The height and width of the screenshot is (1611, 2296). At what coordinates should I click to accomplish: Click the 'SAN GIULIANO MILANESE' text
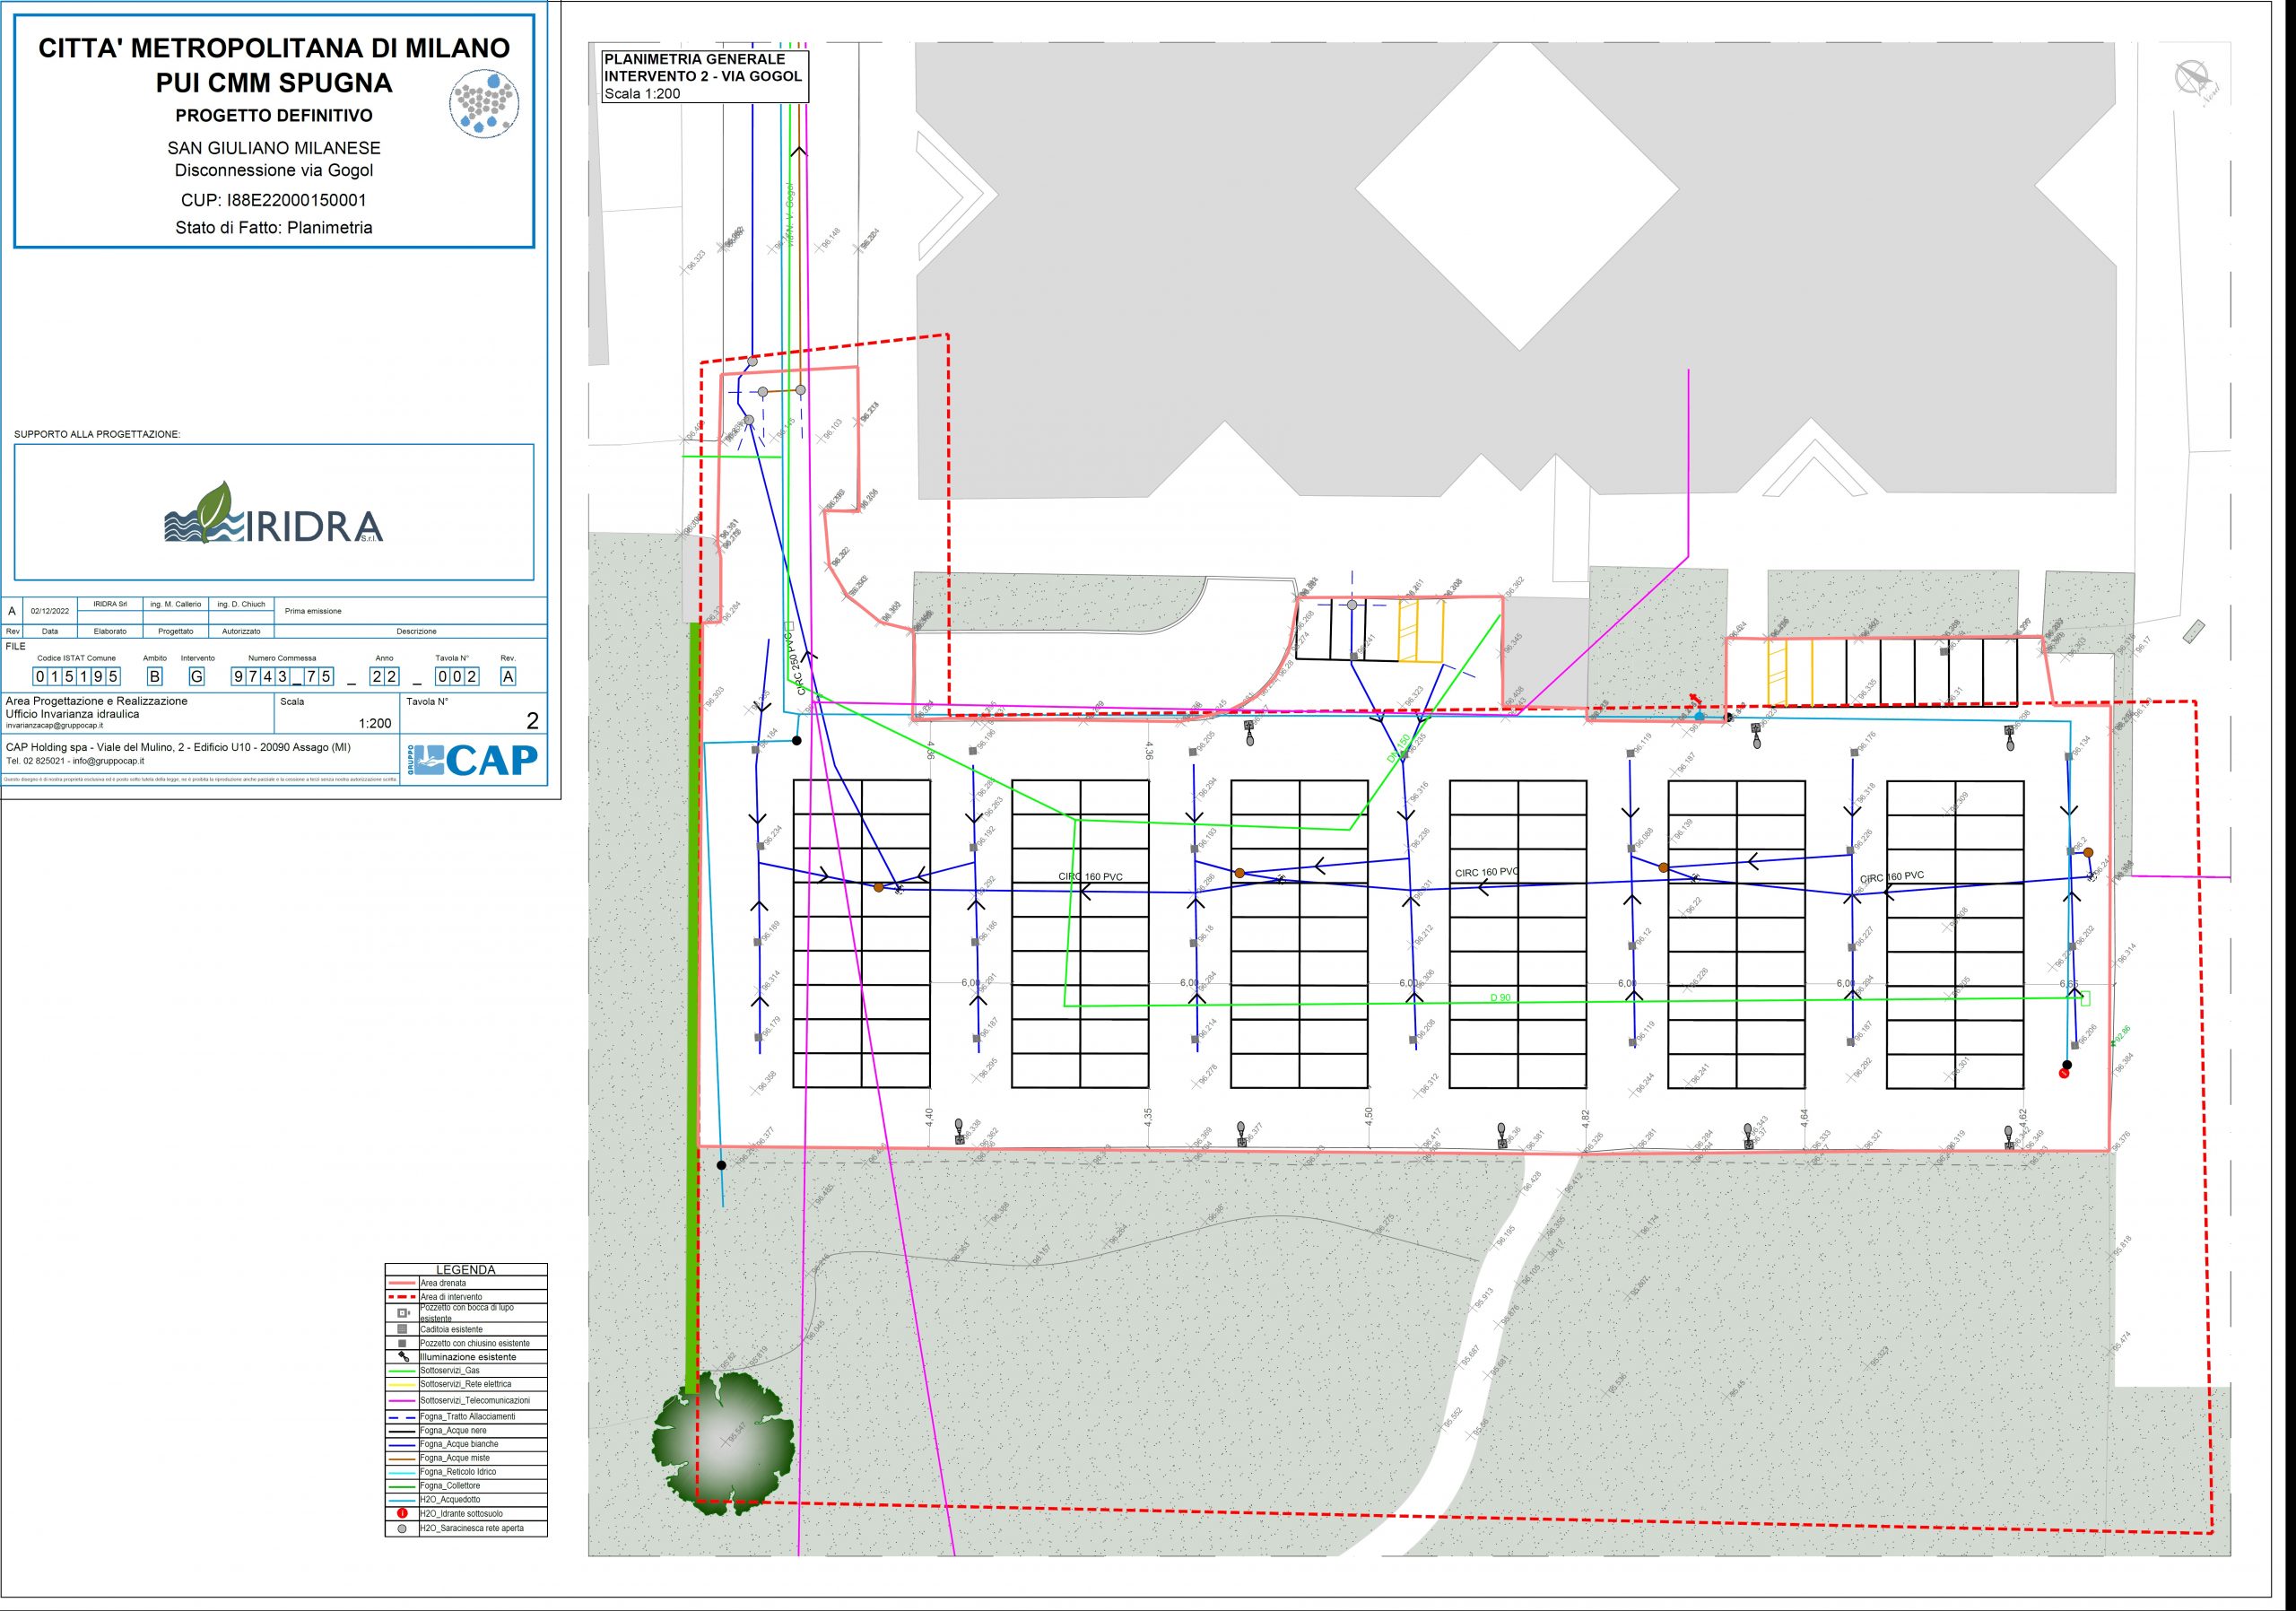coord(274,148)
